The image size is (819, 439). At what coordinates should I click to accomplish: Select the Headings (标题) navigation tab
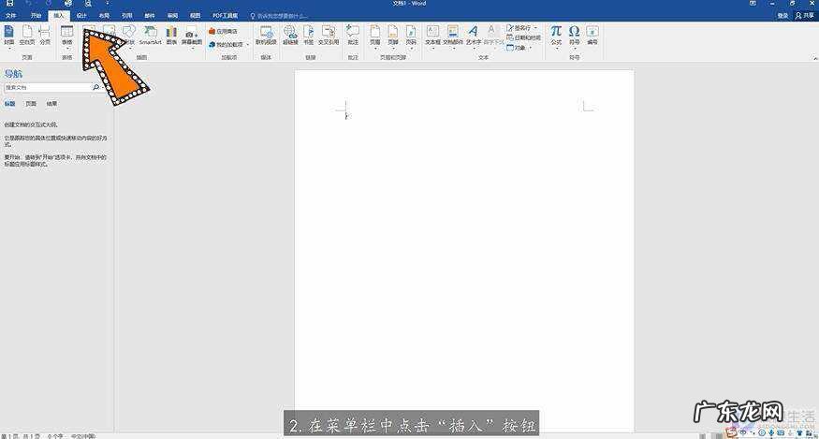(10, 104)
